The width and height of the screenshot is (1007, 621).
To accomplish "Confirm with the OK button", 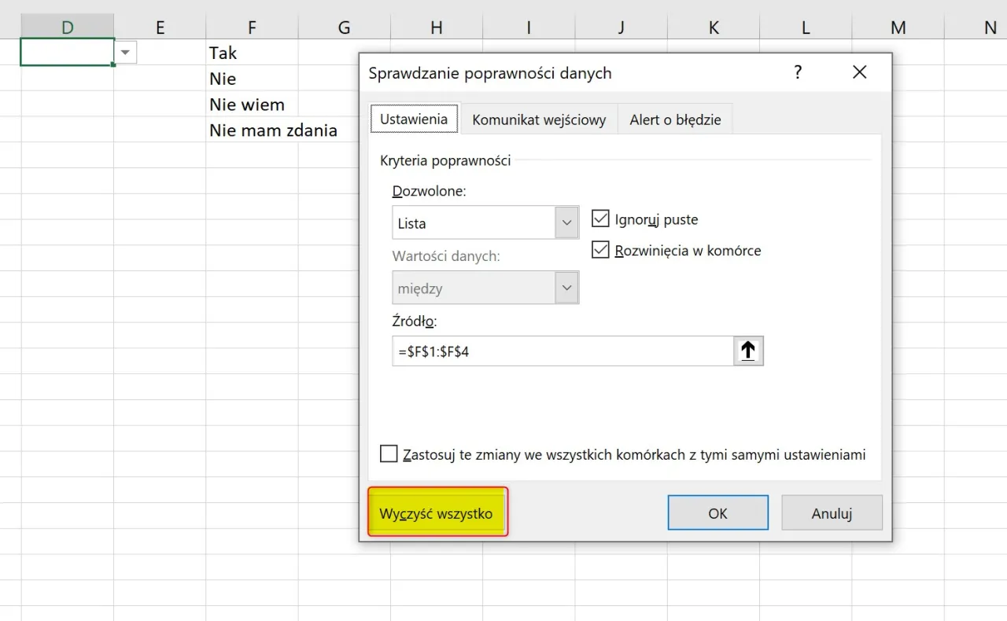I will click(x=717, y=513).
